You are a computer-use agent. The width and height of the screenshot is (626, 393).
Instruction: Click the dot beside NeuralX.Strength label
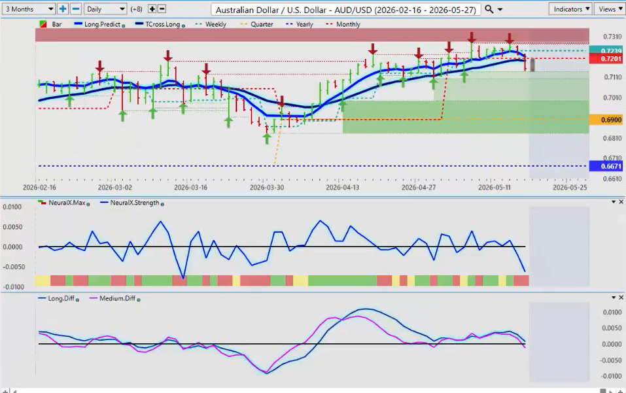click(x=162, y=204)
